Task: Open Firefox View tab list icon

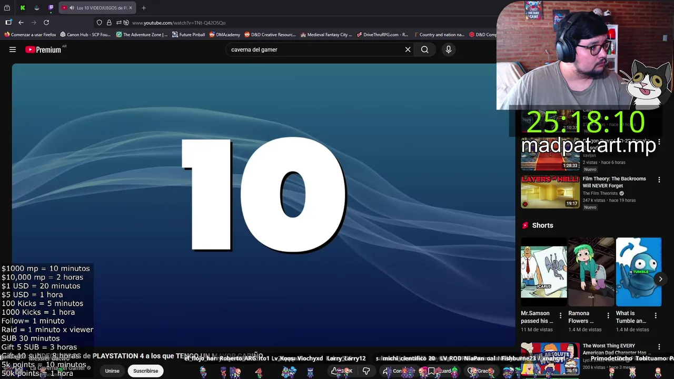Action: point(7,8)
